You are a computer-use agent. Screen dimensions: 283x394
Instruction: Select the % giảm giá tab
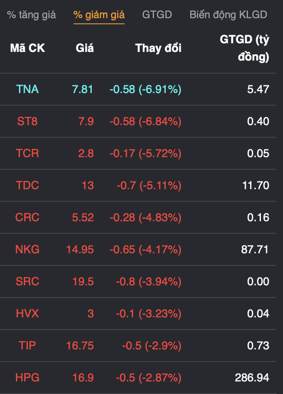99,15
